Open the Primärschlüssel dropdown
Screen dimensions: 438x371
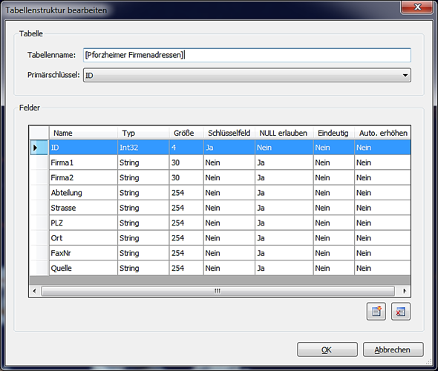tap(247, 75)
